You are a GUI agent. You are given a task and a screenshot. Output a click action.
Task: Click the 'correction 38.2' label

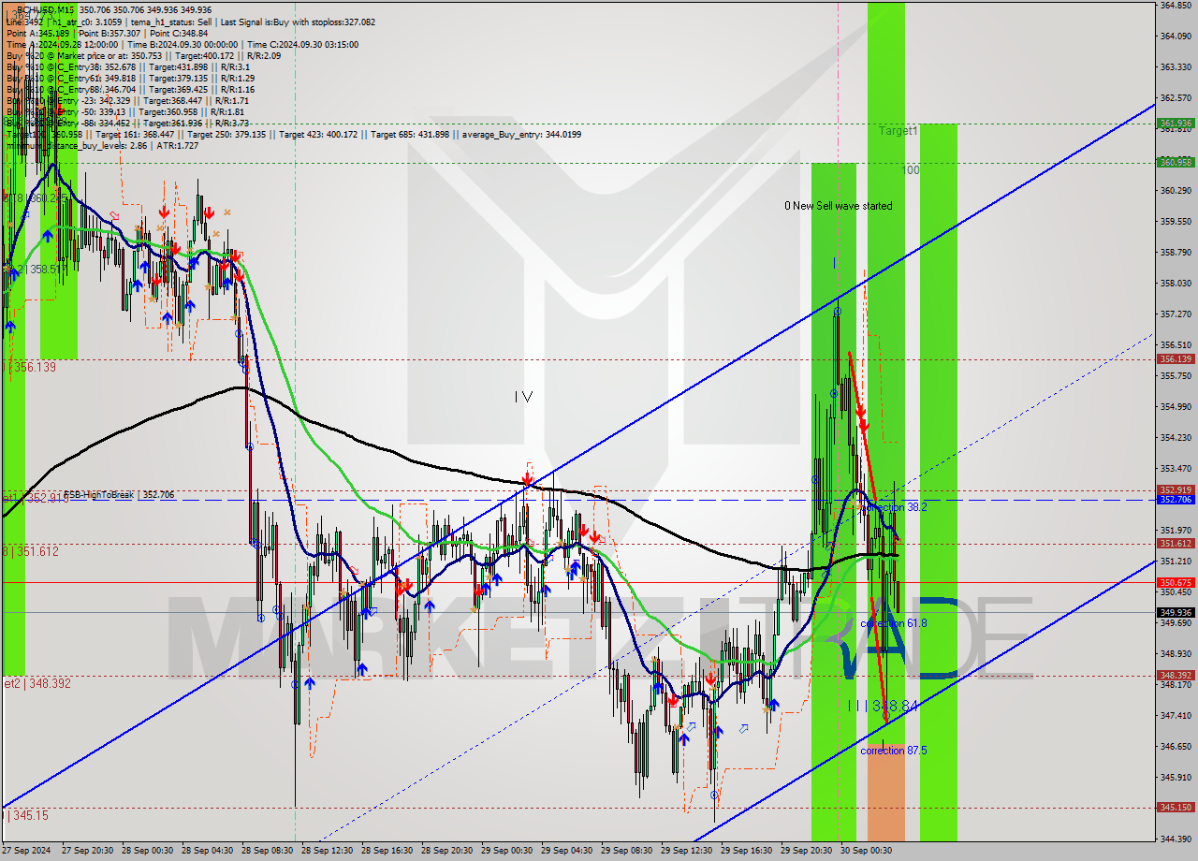[x=894, y=506]
